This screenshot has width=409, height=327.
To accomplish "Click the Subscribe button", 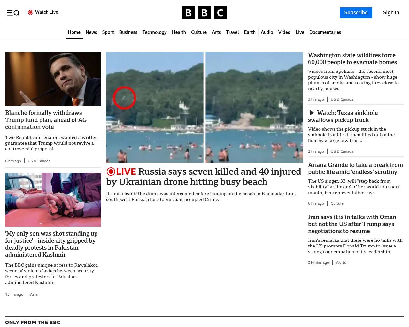I will tap(356, 13).
